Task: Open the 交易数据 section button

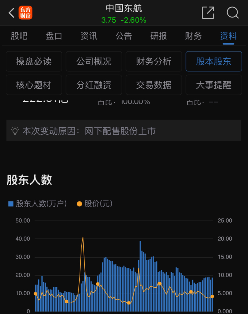Action: coord(154,85)
